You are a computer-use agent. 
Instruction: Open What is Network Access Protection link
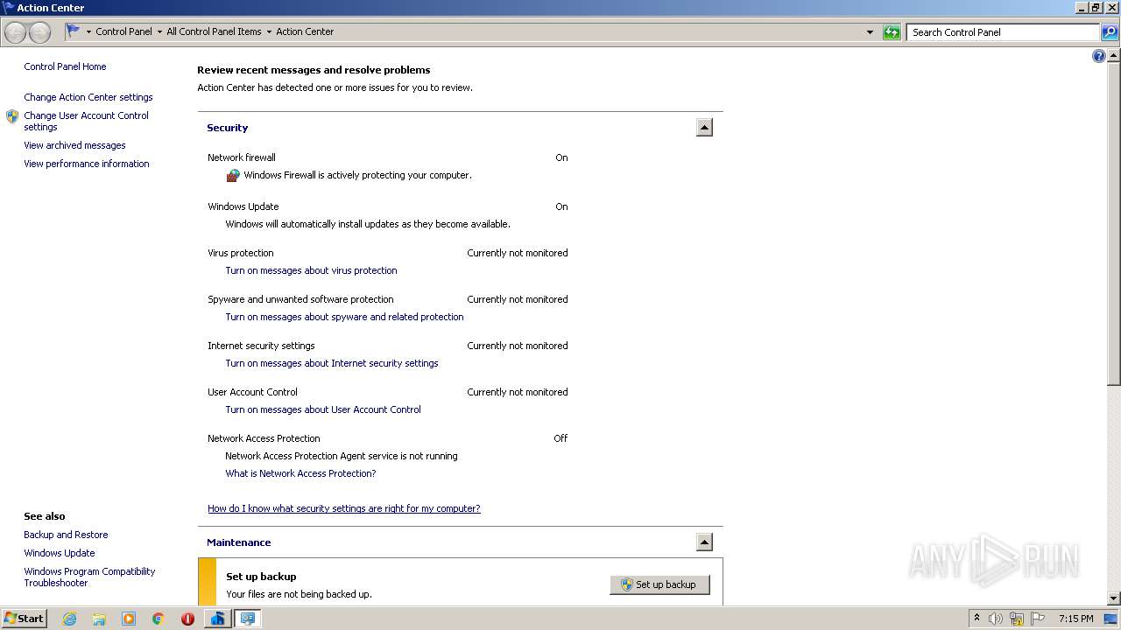click(300, 473)
